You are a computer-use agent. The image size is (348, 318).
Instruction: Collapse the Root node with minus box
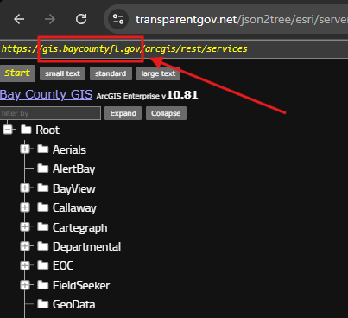point(8,130)
